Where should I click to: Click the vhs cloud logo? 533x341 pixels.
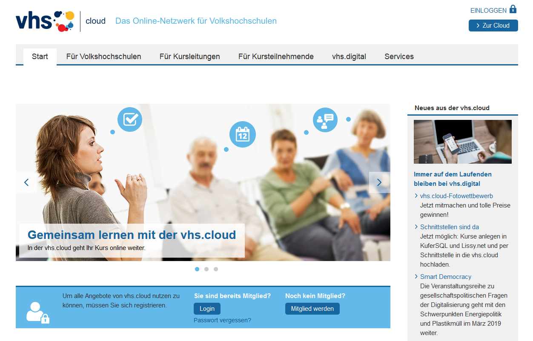point(61,21)
